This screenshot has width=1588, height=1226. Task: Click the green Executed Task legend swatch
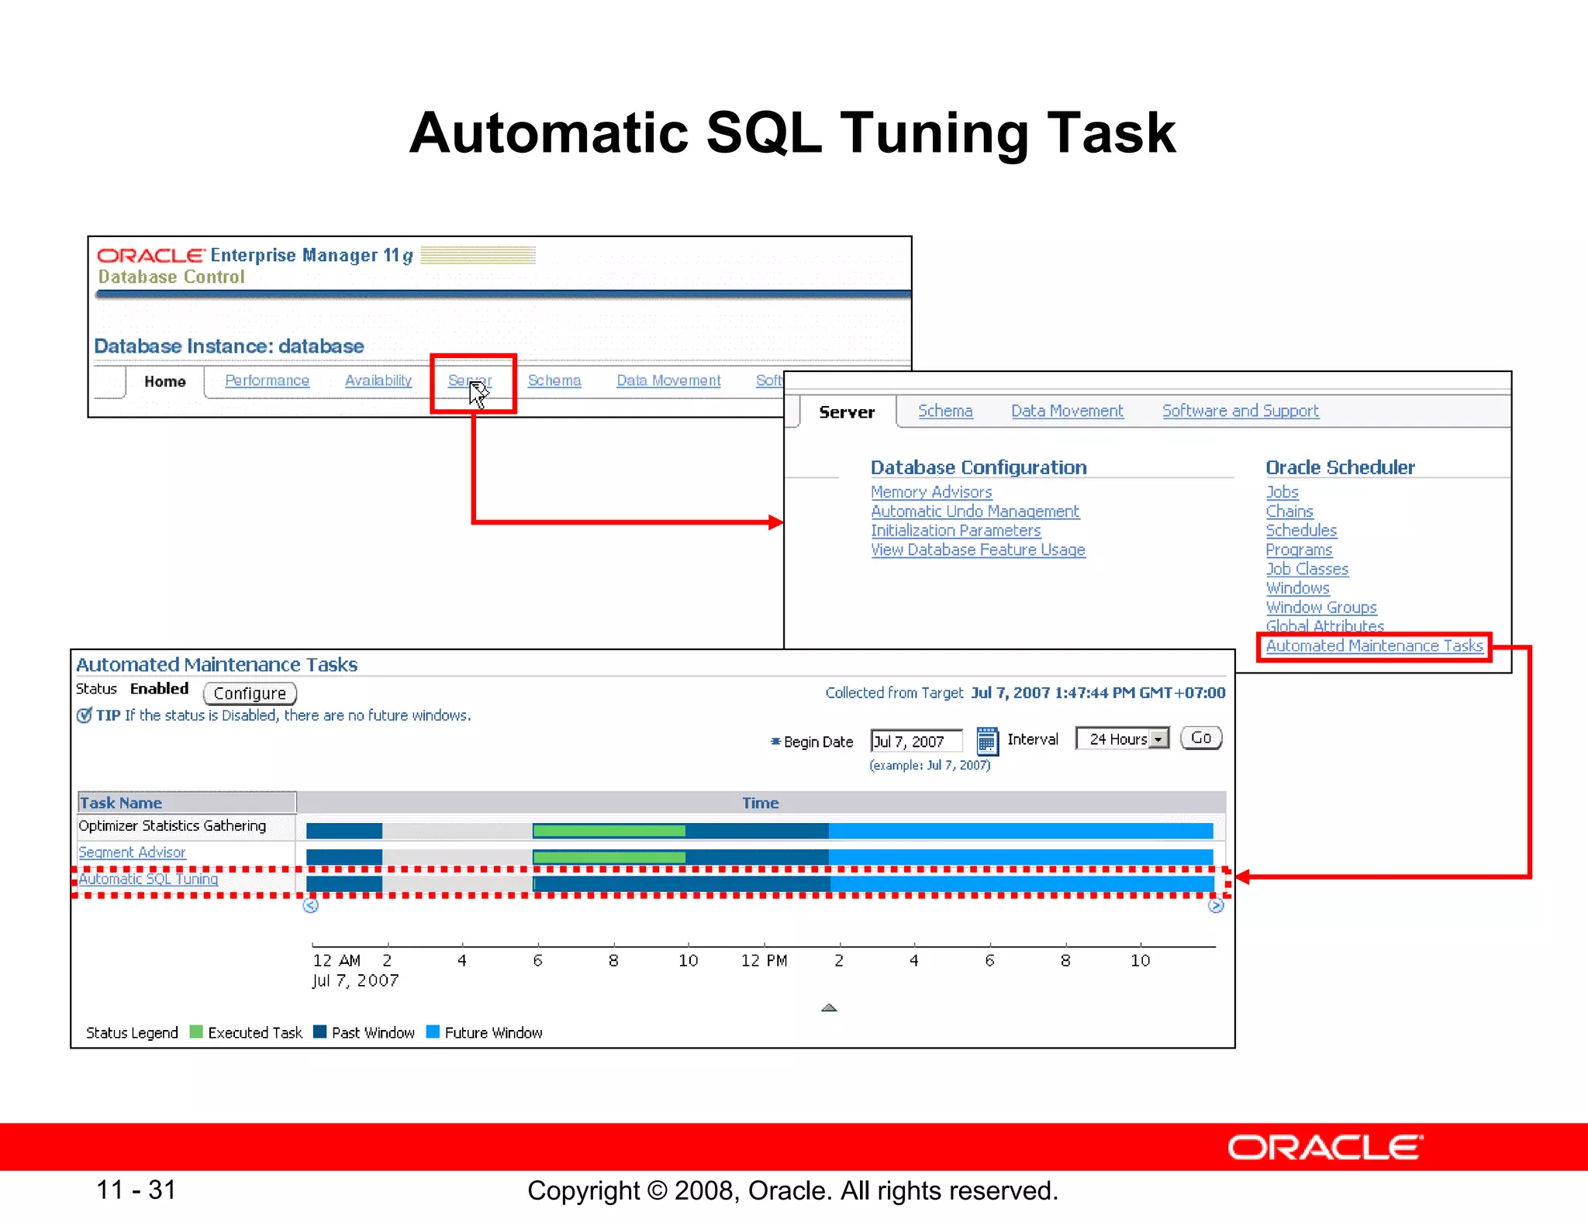coord(196,1031)
